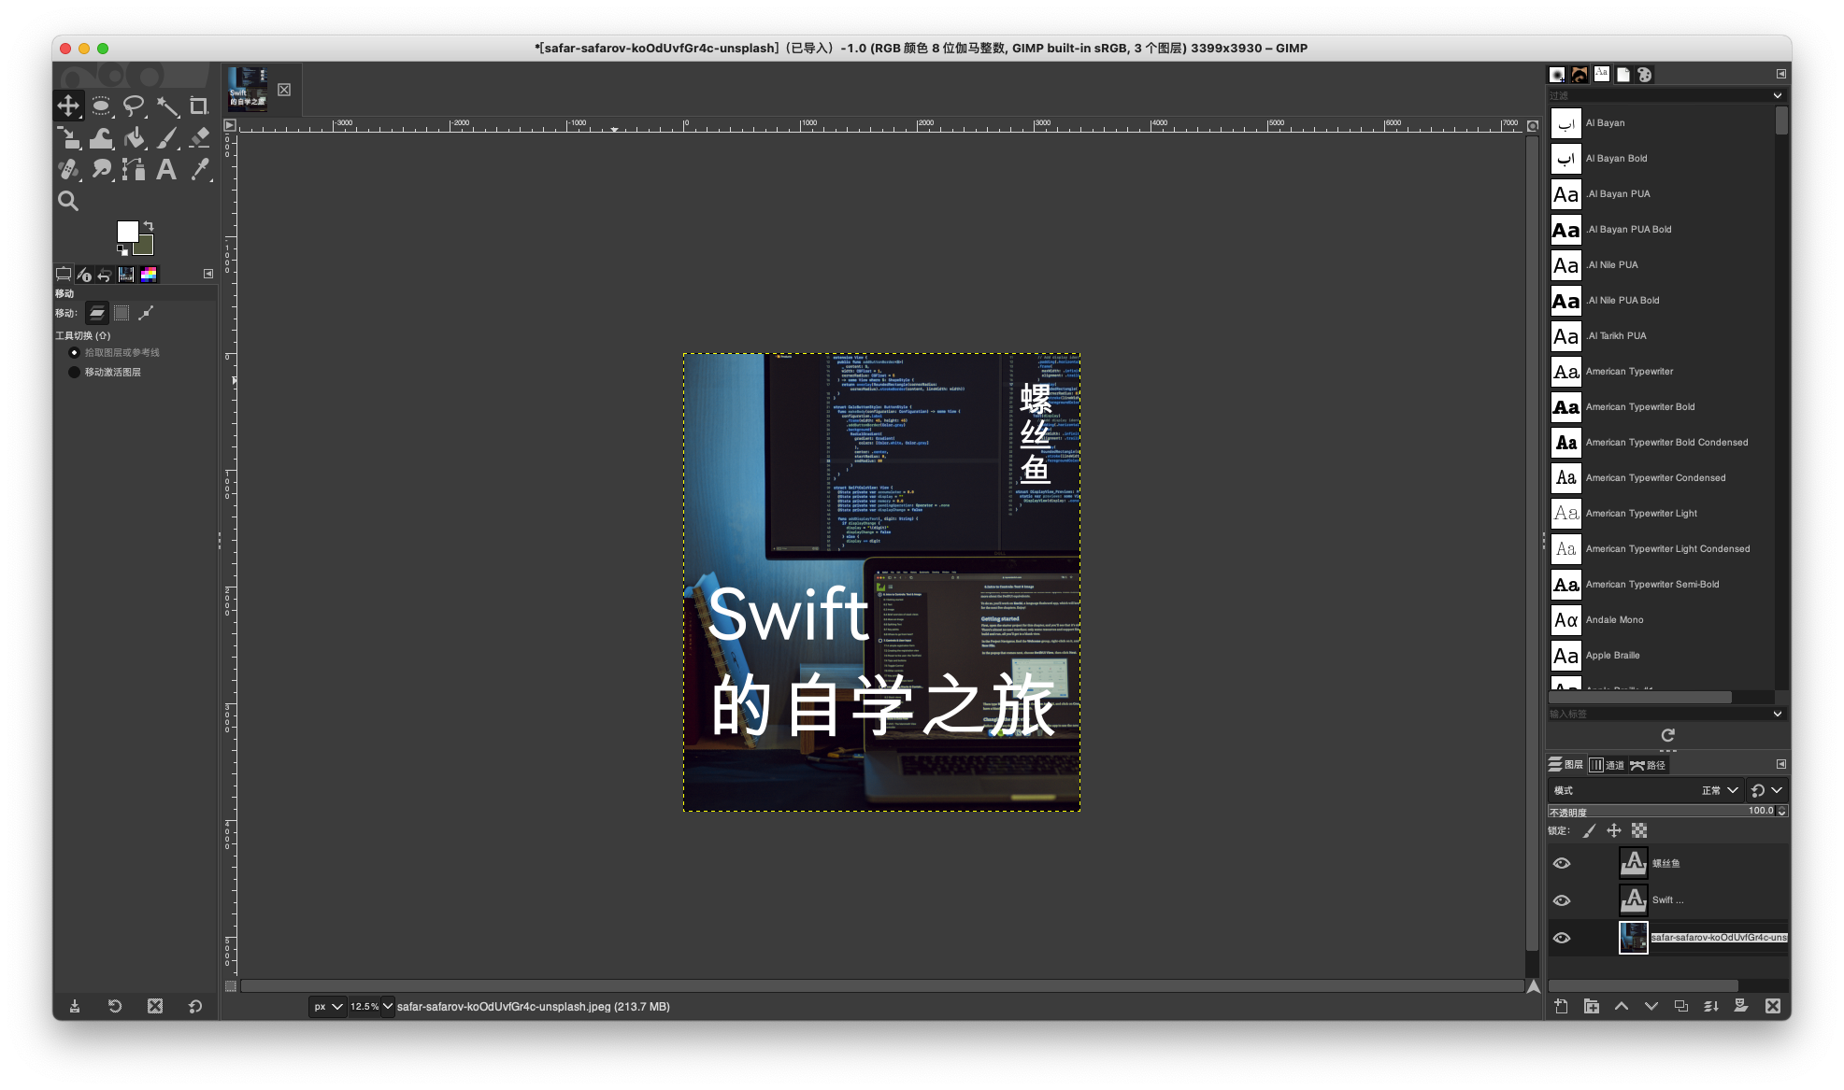Select the Smudge tool
The image size is (1844, 1090).
[101, 169]
